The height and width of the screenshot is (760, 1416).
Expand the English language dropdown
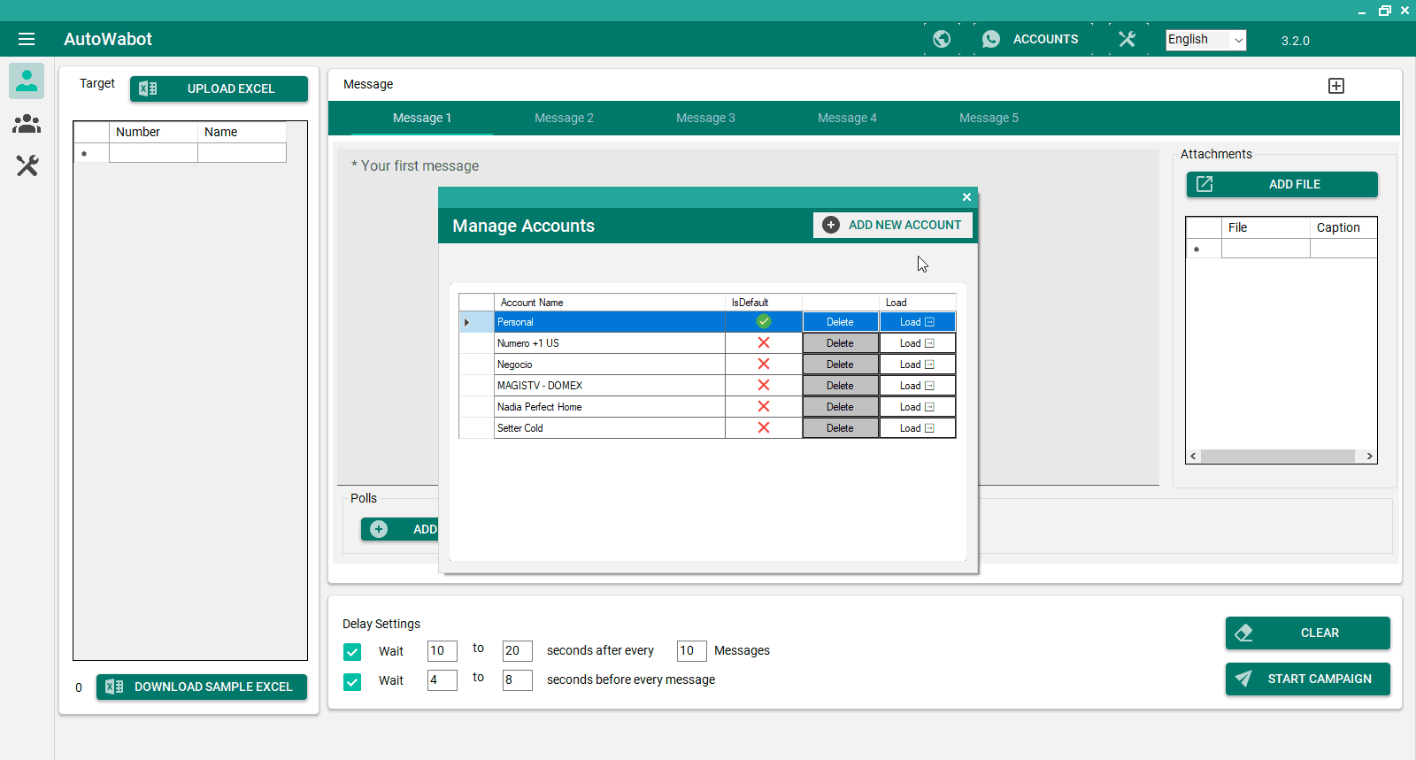point(1238,40)
